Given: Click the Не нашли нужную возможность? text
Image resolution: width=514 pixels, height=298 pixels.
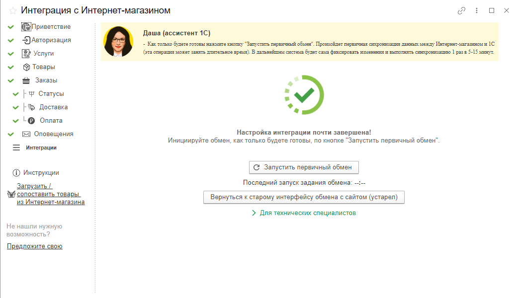Looking at the screenshot, I should 34,230.
